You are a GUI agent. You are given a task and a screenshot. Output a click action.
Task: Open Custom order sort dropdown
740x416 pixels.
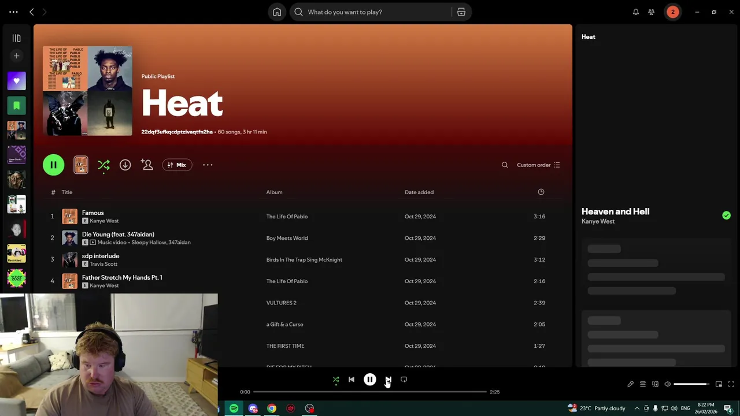[x=538, y=165]
